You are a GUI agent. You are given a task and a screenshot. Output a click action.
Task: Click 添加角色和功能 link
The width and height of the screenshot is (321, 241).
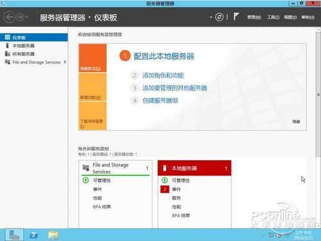pyautogui.click(x=163, y=75)
